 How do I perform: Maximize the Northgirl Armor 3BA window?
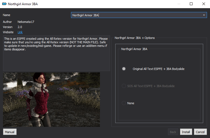click(x=191, y=4)
